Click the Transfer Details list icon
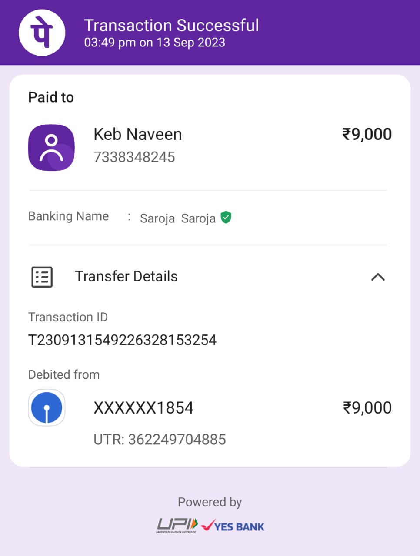 point(42,277)
